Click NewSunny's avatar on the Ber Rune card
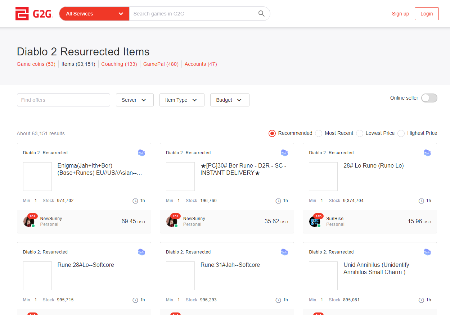This screenshot has width=450, height=315. point(172,221)
